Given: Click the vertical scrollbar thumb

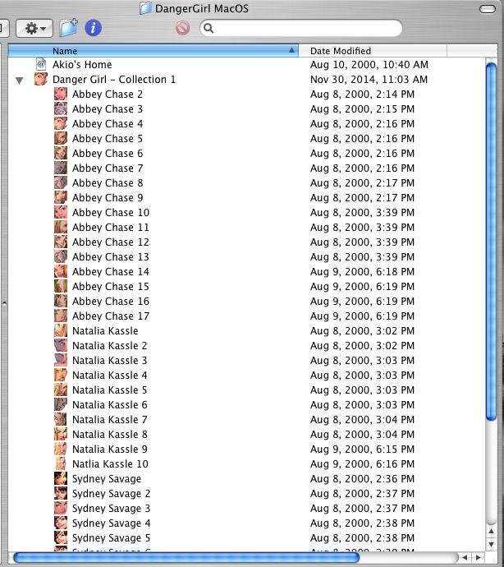Looking at the screenshot, I should 491,242.
